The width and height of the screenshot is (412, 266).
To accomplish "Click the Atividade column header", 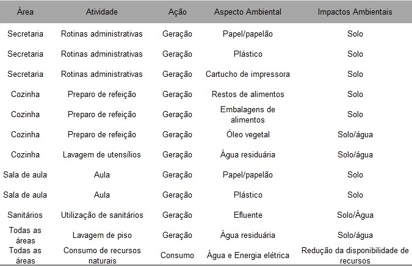I will (x=102, y=12).
